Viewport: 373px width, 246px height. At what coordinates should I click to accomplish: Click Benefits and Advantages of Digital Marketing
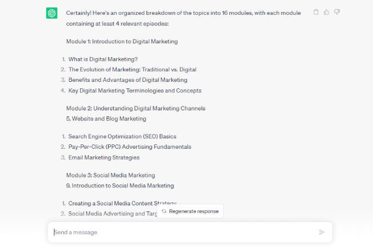pos(128,80)
